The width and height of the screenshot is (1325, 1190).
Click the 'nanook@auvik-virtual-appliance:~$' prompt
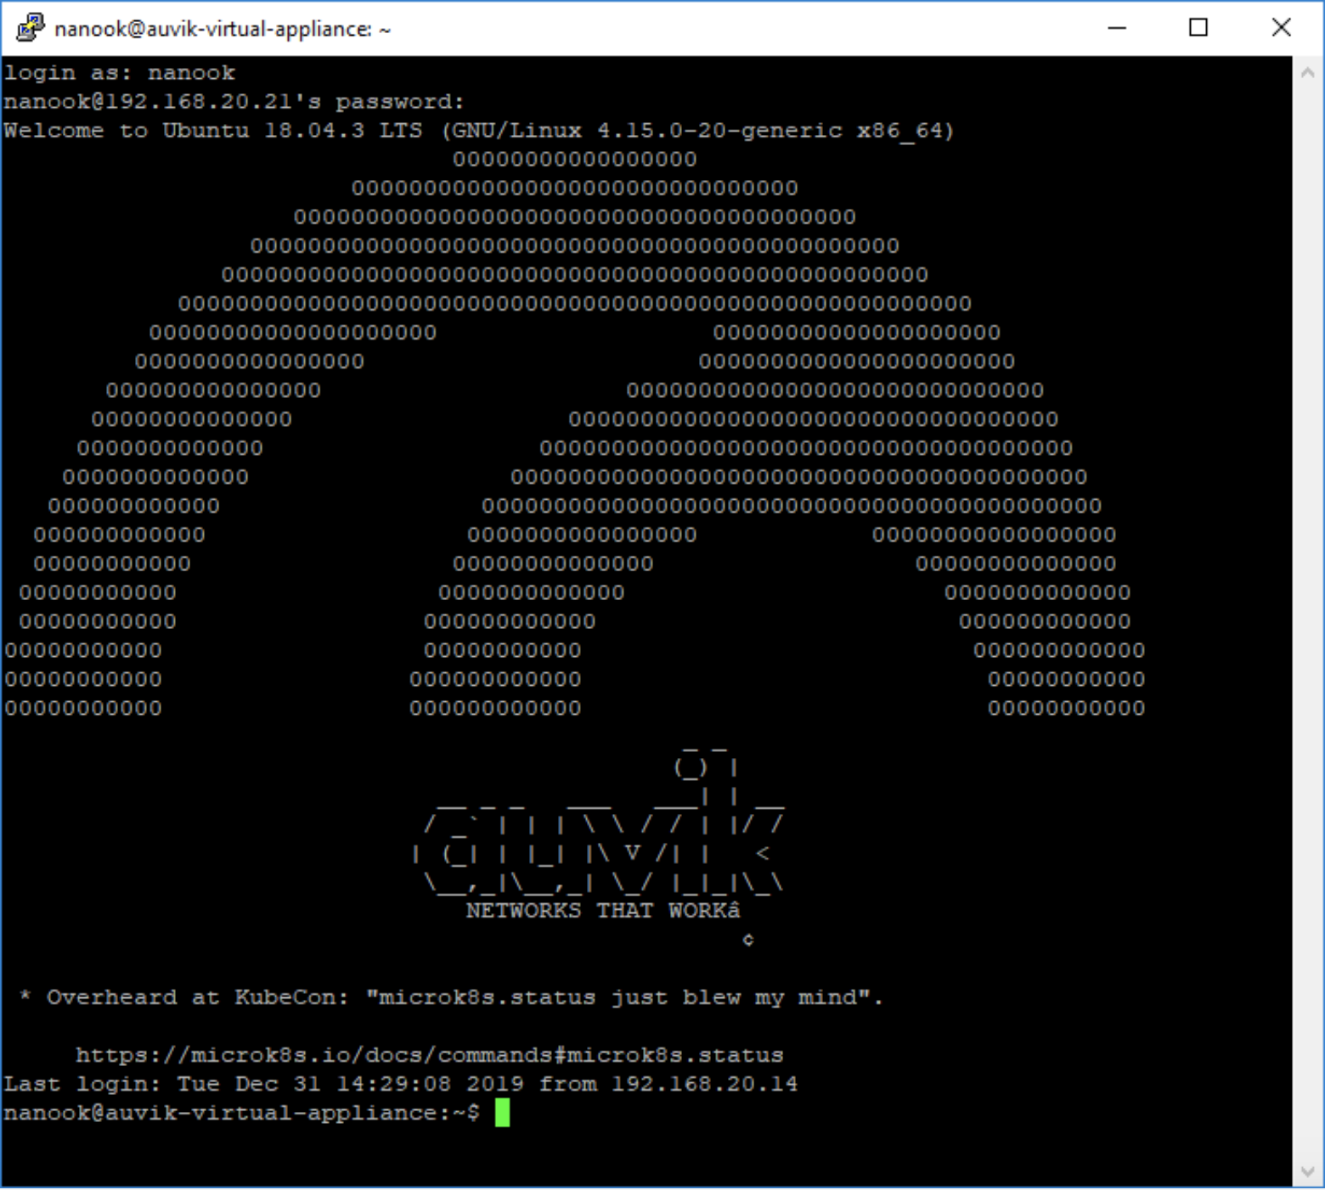[x=242, y=1113]
